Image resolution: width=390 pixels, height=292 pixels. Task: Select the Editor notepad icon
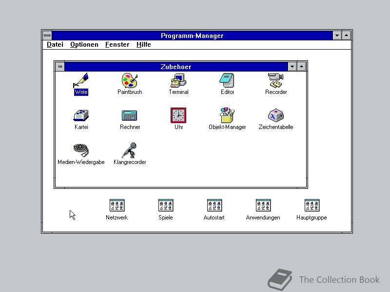click(227, 80)
